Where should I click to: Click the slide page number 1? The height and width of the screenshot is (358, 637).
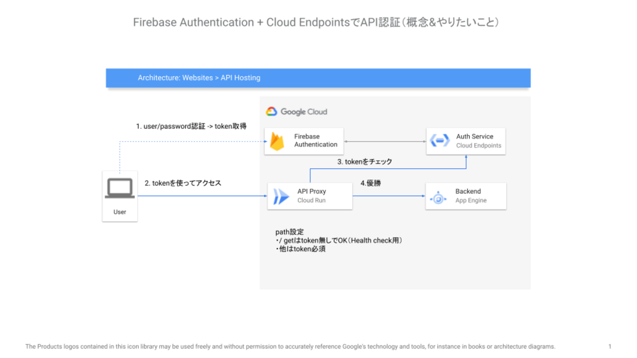[610, 347]
